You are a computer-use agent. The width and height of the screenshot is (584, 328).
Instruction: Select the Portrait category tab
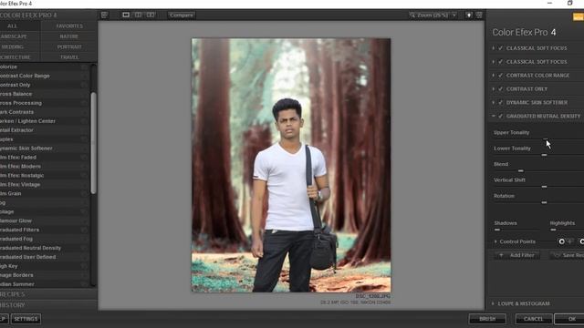click(x=69, y=46)
